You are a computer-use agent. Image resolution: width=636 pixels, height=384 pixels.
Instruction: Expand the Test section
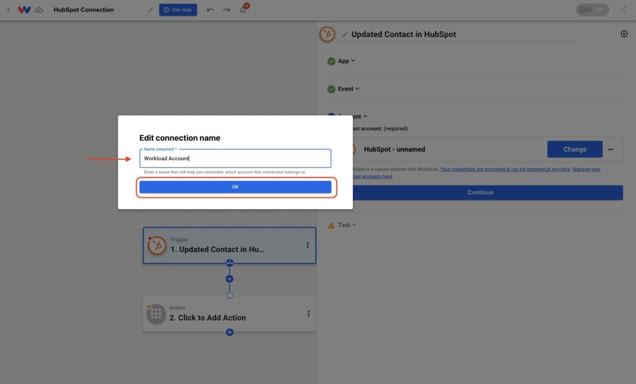347,225
